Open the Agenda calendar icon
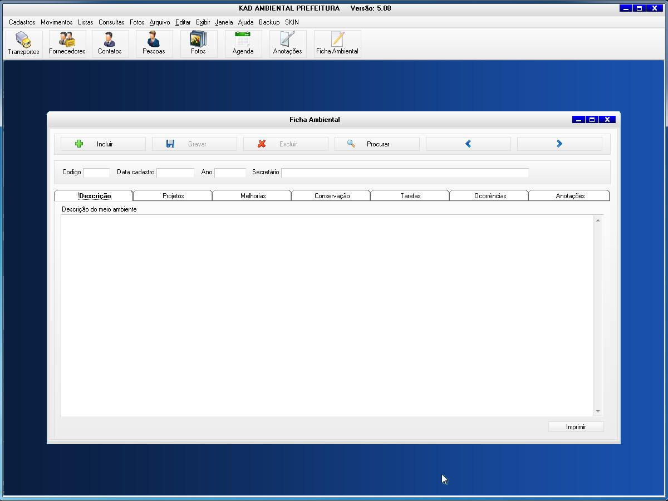Viewport: 668px width, 501px height. [243, 43]
